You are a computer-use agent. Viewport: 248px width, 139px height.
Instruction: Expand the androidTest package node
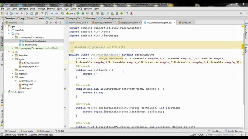point(12,48)
